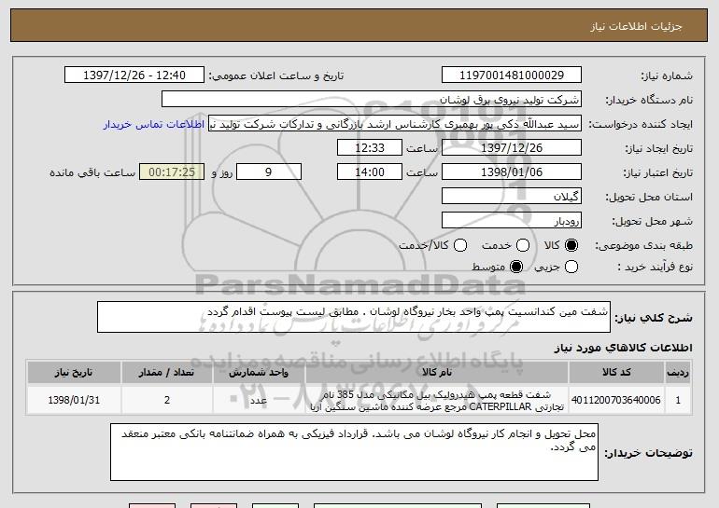
Task: Click the general need description text box
Action: (x=354, y=317)
